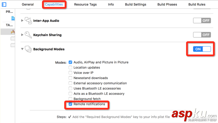Open the Info tab
Screen dimensions: 218x123
coord(111,4)
